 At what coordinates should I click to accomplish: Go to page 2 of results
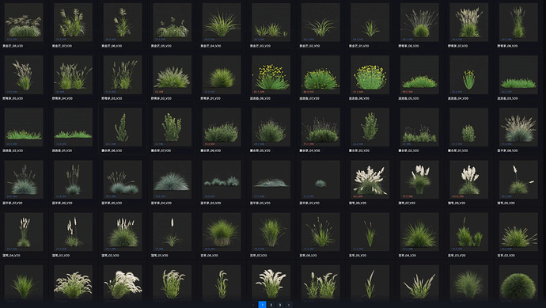click(x=271, y=305)
